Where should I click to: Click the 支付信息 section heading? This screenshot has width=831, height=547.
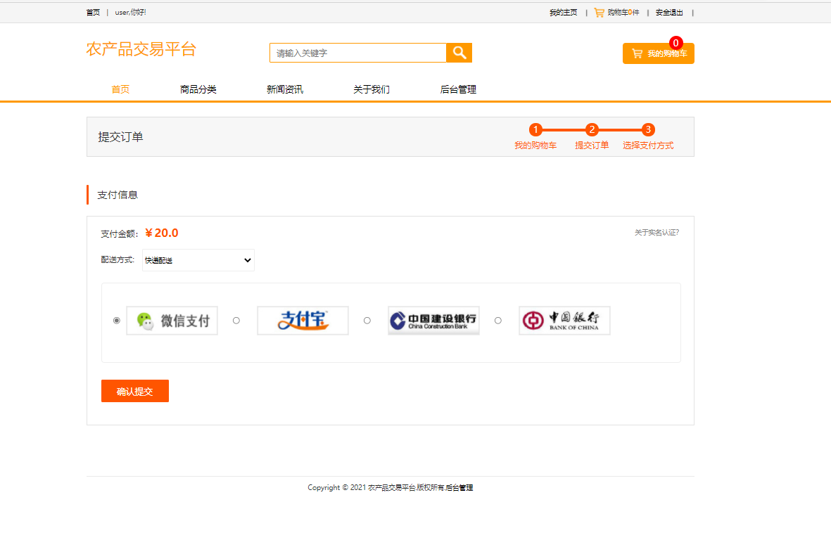coord(118,195)
